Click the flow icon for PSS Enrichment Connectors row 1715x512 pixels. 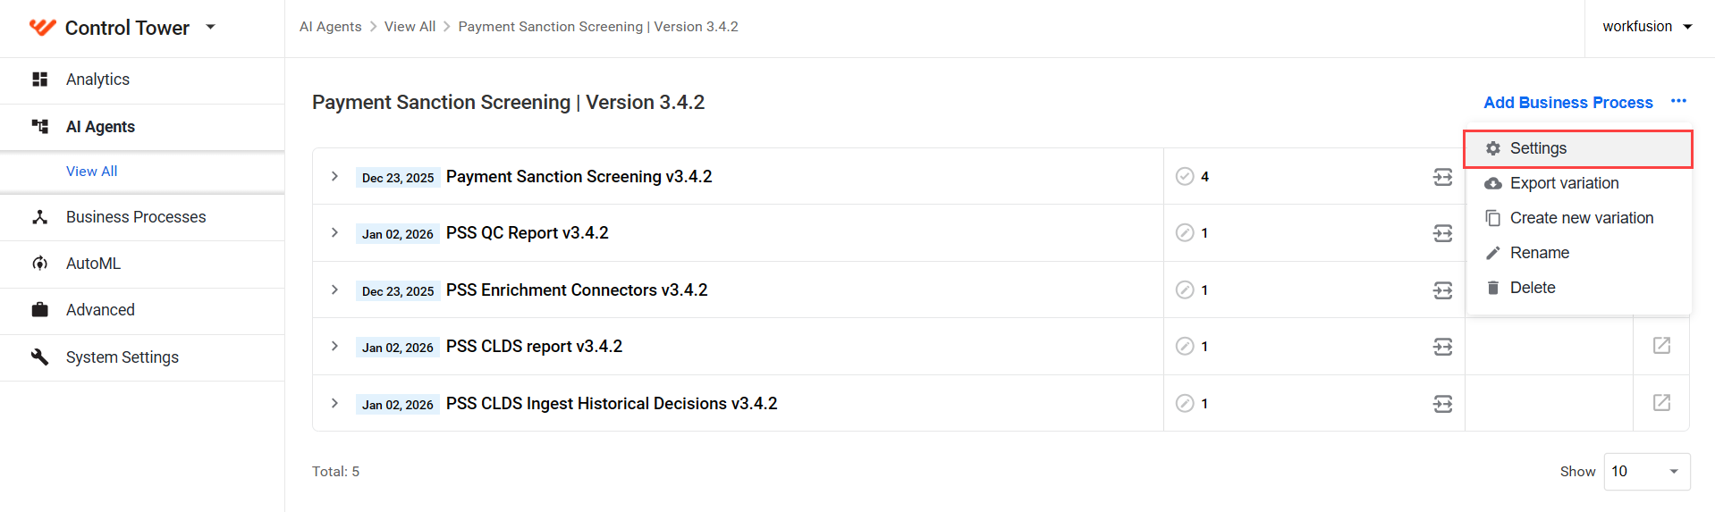[1442, 290]
